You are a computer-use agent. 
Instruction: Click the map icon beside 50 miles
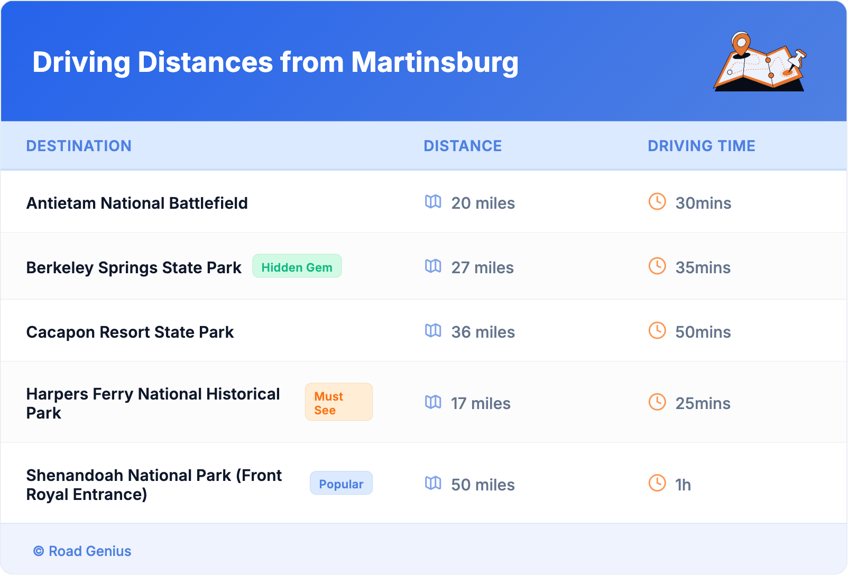click(433, 483)
